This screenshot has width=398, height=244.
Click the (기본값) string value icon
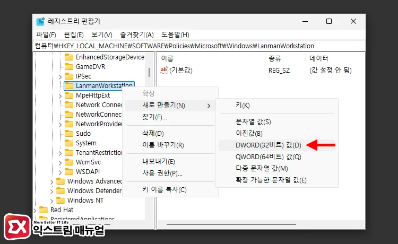(x=164, y=70)
